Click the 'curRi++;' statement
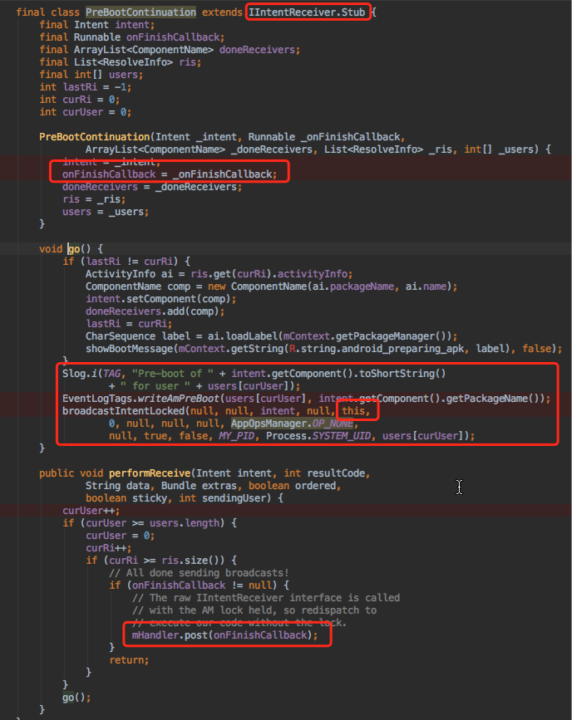Viewport: 572px width, 720px height. (x=109, y=548)
